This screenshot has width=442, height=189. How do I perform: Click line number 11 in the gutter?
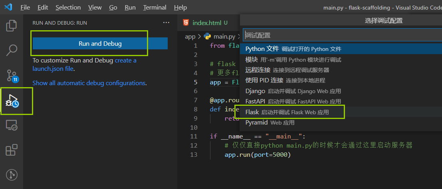pos(194,137)
